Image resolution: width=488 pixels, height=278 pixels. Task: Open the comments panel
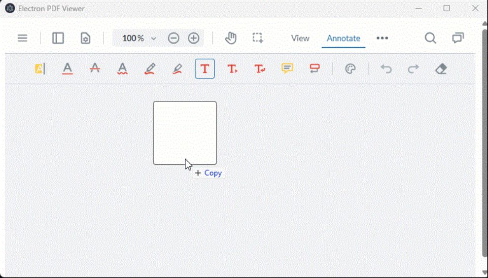coord(458,38)
